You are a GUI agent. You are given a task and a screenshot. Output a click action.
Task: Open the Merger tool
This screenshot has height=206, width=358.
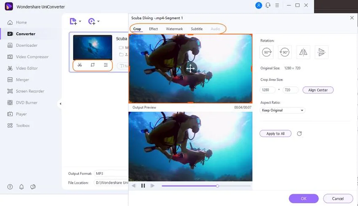(18, 79)
